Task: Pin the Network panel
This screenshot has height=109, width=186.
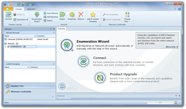Action: 51,29
